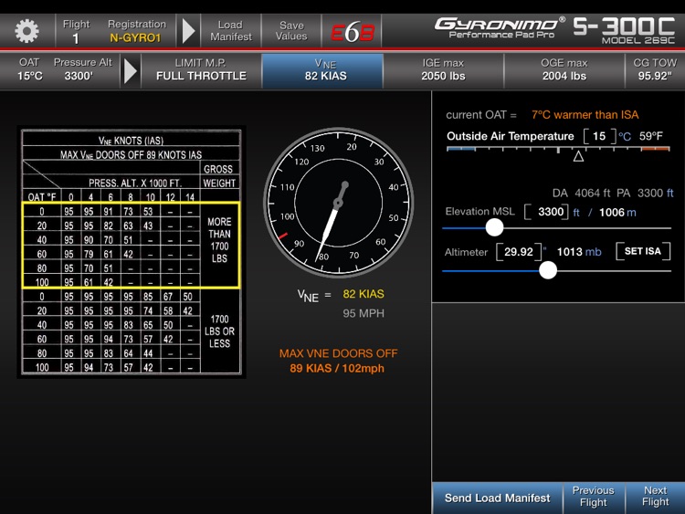Edit the Altimeter 29.92 field

point(519,252)
